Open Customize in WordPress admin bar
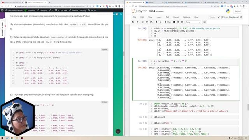 [42, 10]
